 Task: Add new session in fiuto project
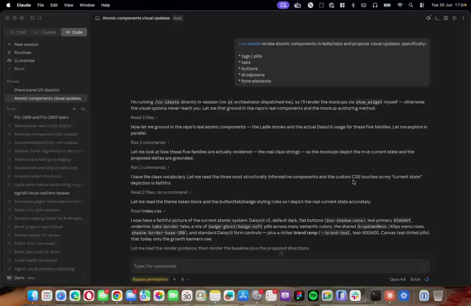74,109
